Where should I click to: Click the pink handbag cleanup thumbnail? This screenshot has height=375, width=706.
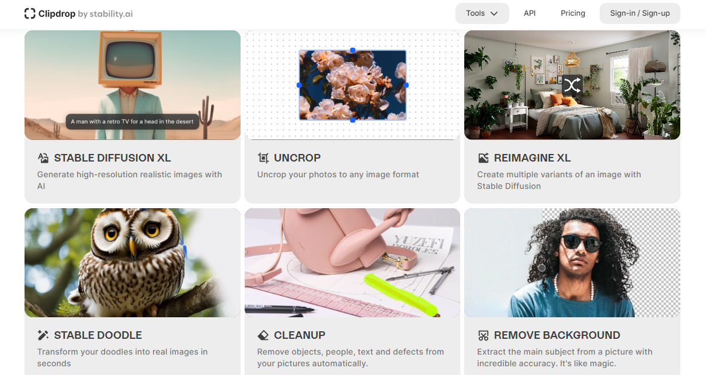coord(352,263)
